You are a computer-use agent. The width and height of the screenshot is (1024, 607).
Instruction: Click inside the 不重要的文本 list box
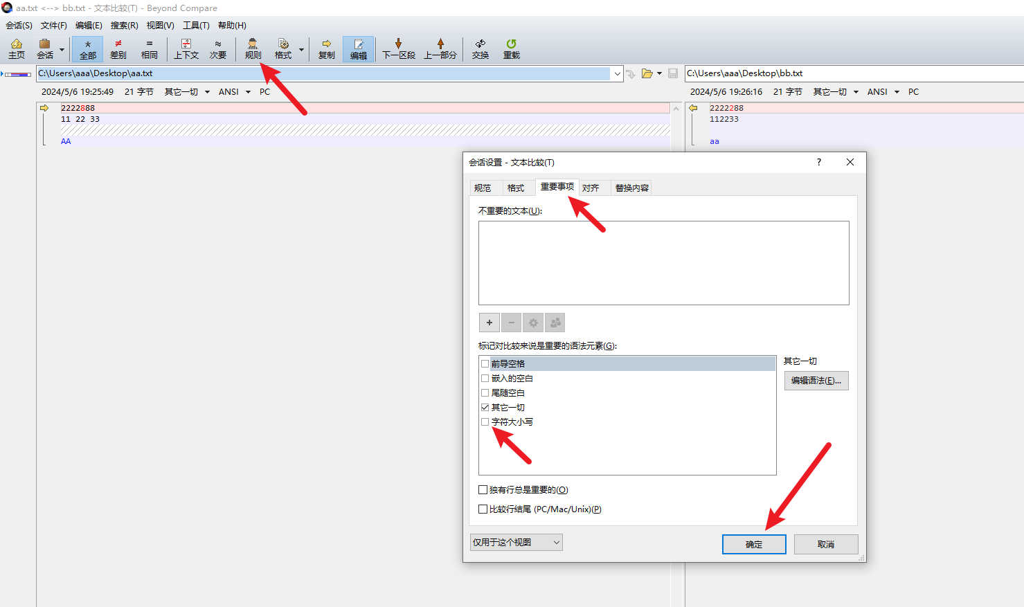point(664,263)
